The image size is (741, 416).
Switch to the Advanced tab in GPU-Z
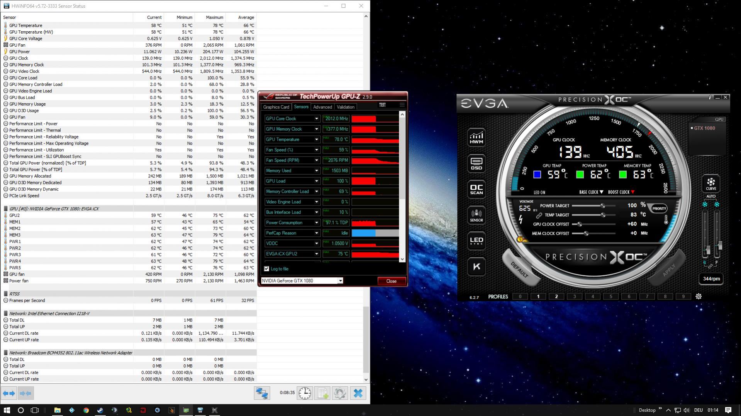point(322,107)
